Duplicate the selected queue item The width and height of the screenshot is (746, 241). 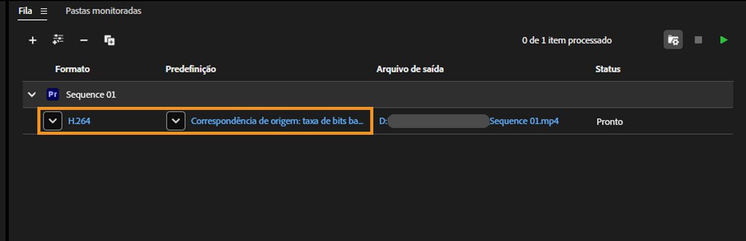[x=110, y=40]
